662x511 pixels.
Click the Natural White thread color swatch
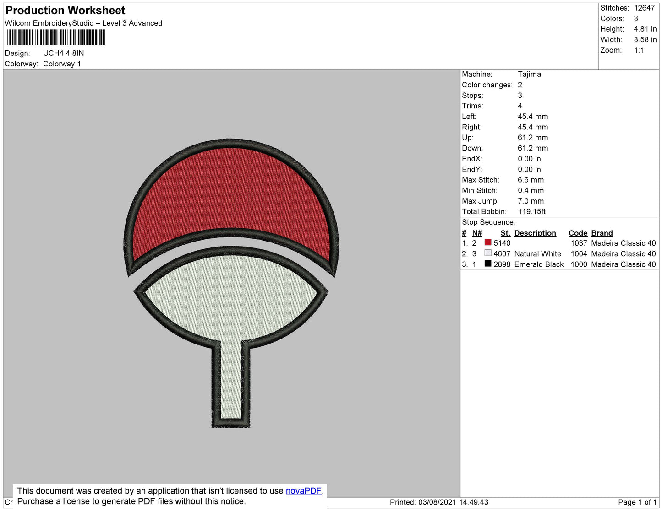point(488,253)
